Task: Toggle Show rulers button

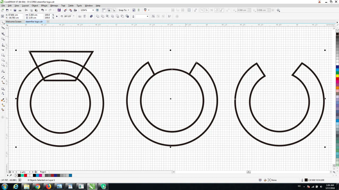Action: click(104, 10)
